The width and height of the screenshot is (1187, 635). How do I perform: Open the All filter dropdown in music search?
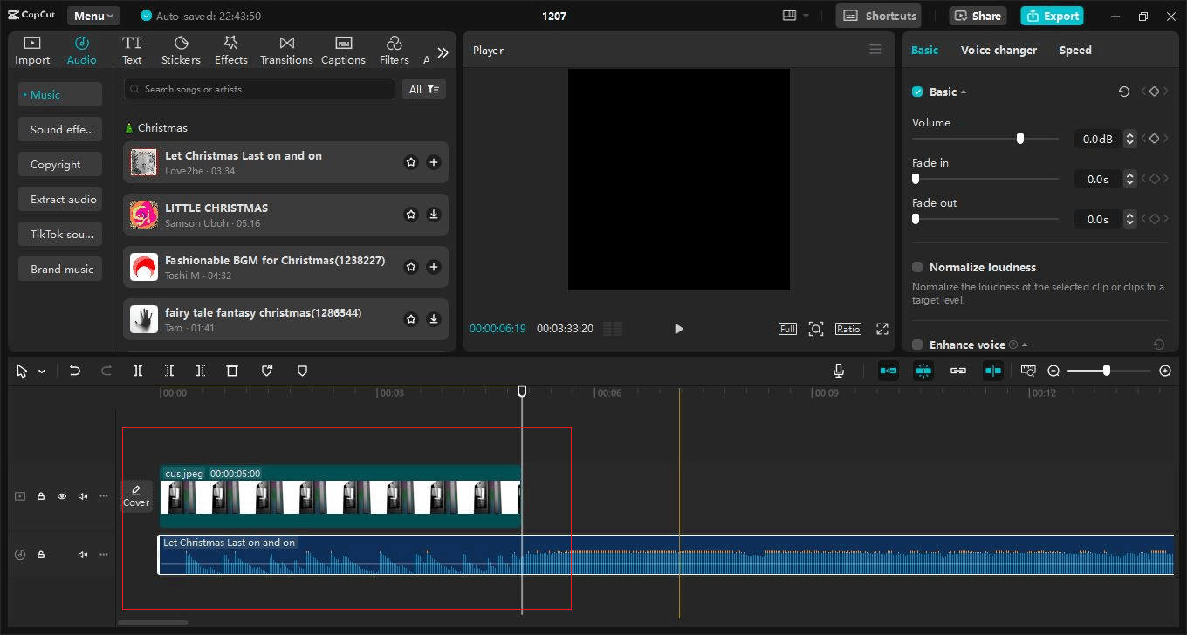(x=424, y=88)
